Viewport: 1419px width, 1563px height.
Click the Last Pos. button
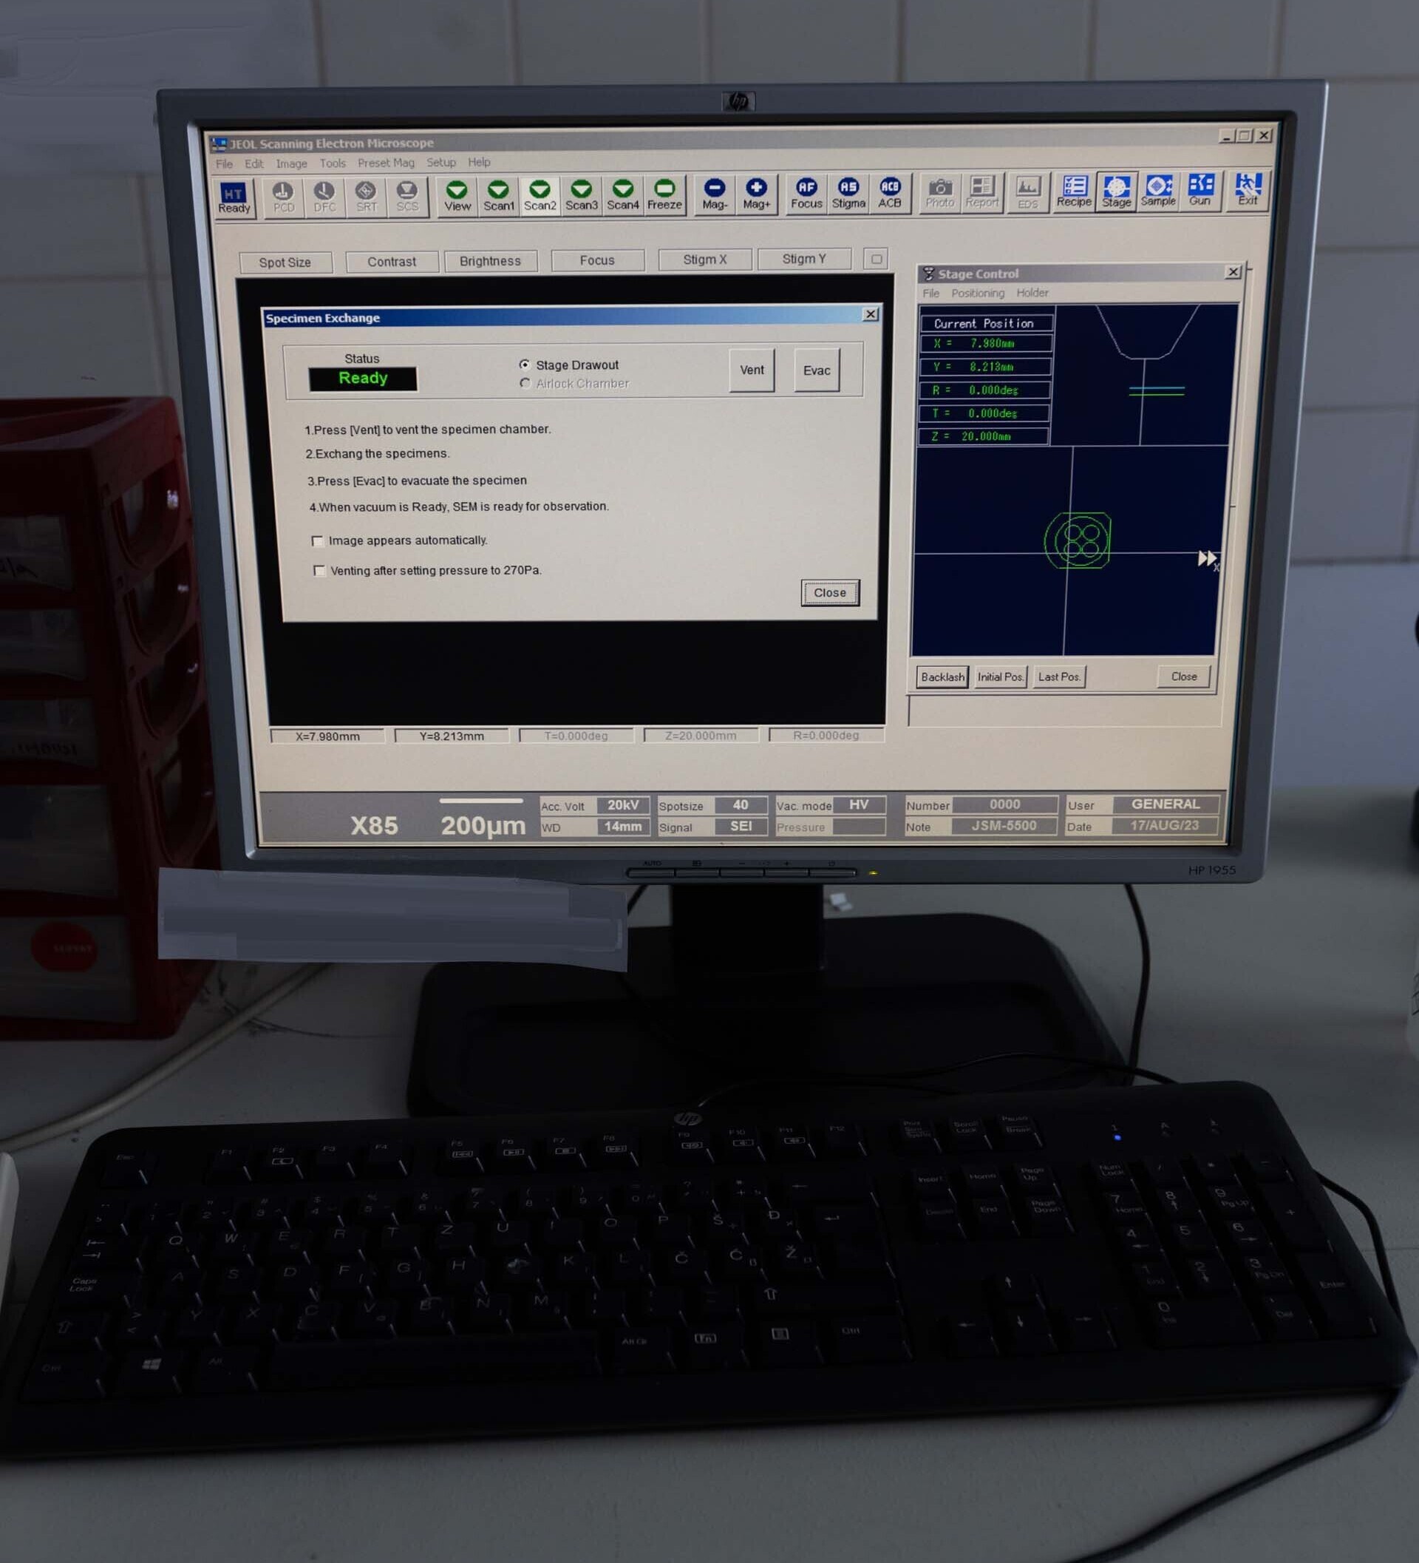[x=1059, y=677]
